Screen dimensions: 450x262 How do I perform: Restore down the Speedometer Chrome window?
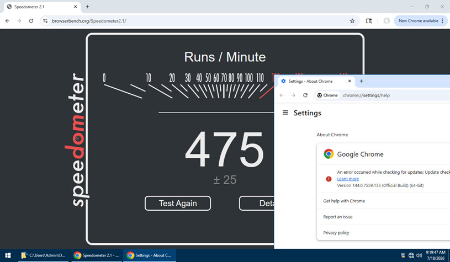click(x=427, y=7)
